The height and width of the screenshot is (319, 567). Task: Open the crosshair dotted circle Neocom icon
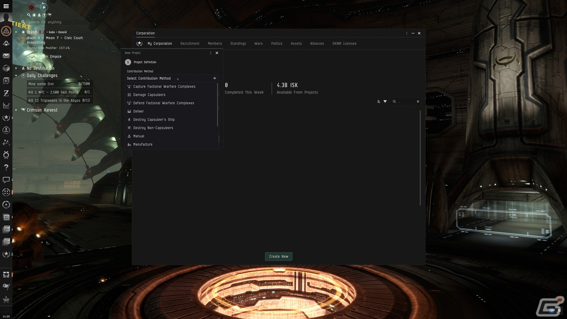tap(6, 192)
